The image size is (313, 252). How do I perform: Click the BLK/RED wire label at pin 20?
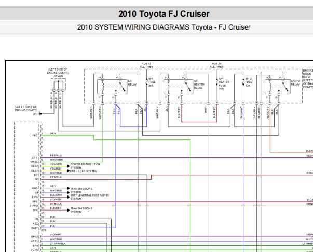[56, 208]
